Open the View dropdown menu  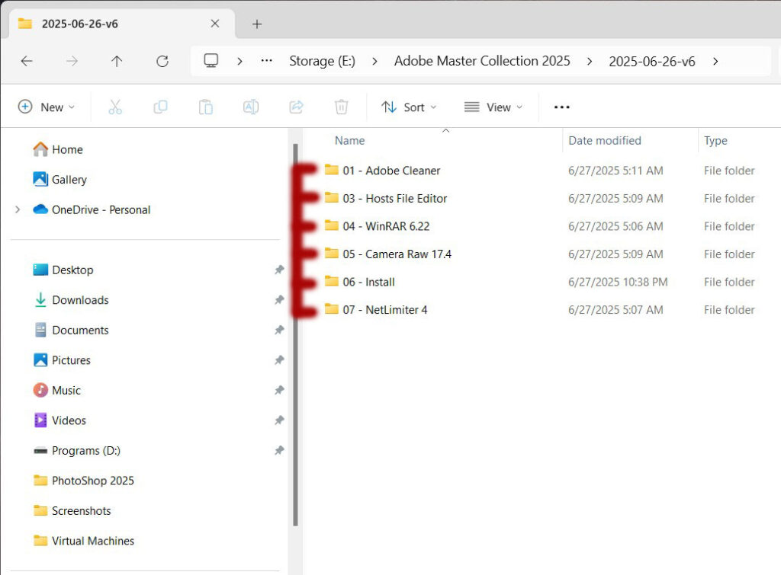click(x=493, y=107)
